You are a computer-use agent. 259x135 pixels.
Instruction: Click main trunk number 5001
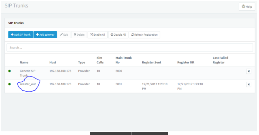pyautogui.click(x=119, y=84)
